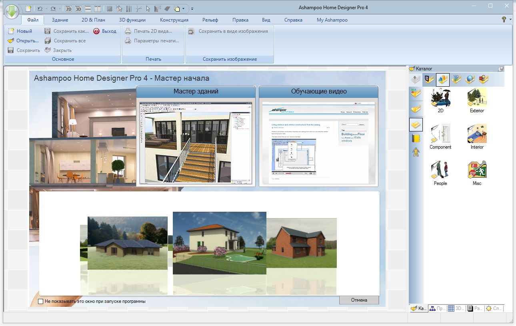
Task: Open the quick access toolbar customize dropdown
Action: [x=192, y=8]
